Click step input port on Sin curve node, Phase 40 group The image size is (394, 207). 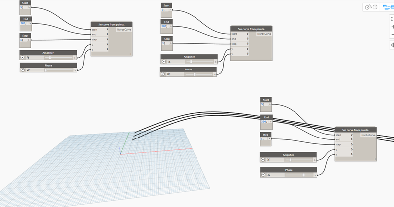(344, 144)
